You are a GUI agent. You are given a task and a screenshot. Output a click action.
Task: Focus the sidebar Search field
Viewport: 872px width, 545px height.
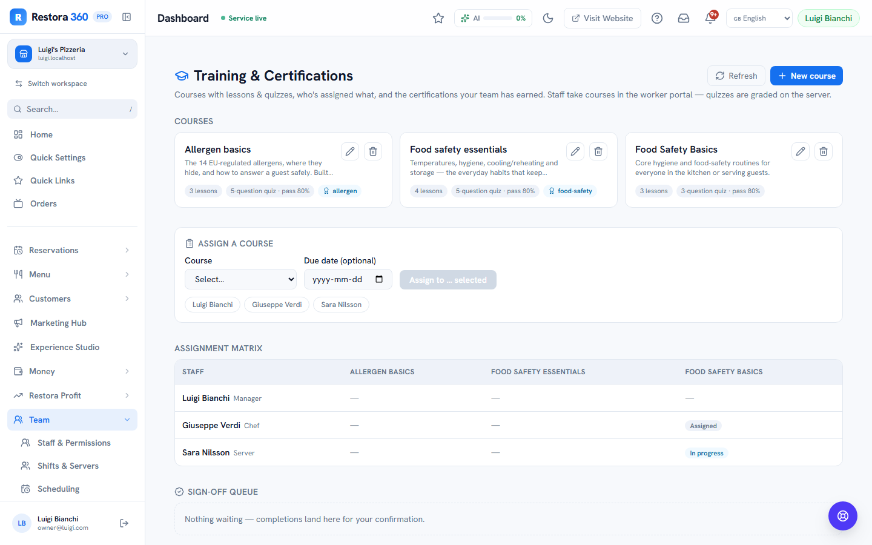click(x=72, y=109)
